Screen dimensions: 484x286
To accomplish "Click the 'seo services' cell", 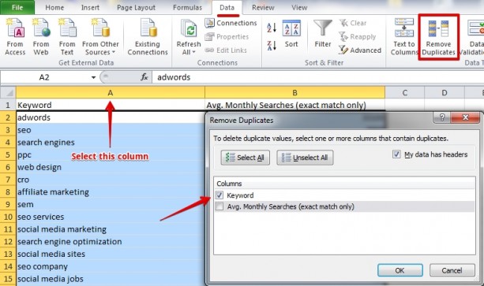I will [x=111, y=217].
